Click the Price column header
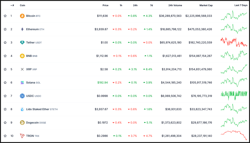250x143 pixels. point(105,5)
